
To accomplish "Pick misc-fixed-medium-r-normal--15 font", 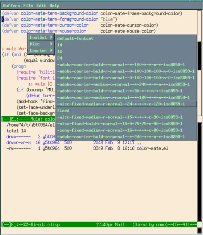I will (x=126, y=117).
